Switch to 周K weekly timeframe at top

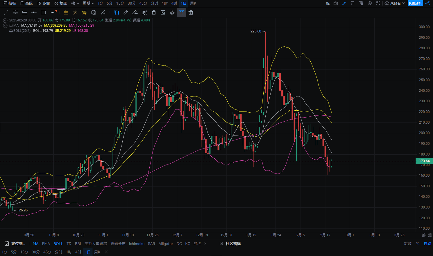(193, 3)
